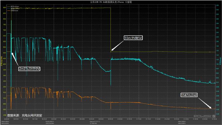The width and height of the screenshot is (222, 125).
Task: Select the '55m,9V降5V' annotation label
Action: (x=133, y=38)
